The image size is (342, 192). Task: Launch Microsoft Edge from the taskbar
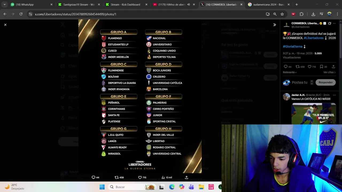[172, 187]
